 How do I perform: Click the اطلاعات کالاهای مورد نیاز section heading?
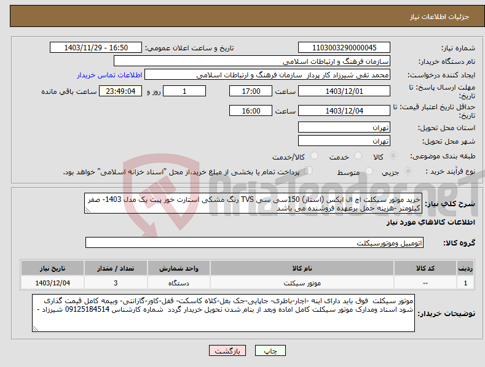(x=430, y=222)
